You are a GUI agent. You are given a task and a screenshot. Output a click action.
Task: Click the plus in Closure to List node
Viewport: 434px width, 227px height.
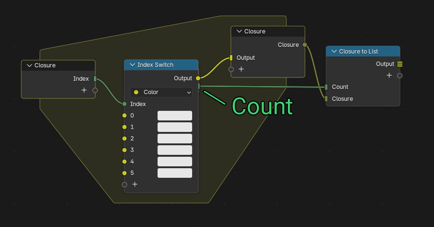pyautogui.click(x=389, y=76)
